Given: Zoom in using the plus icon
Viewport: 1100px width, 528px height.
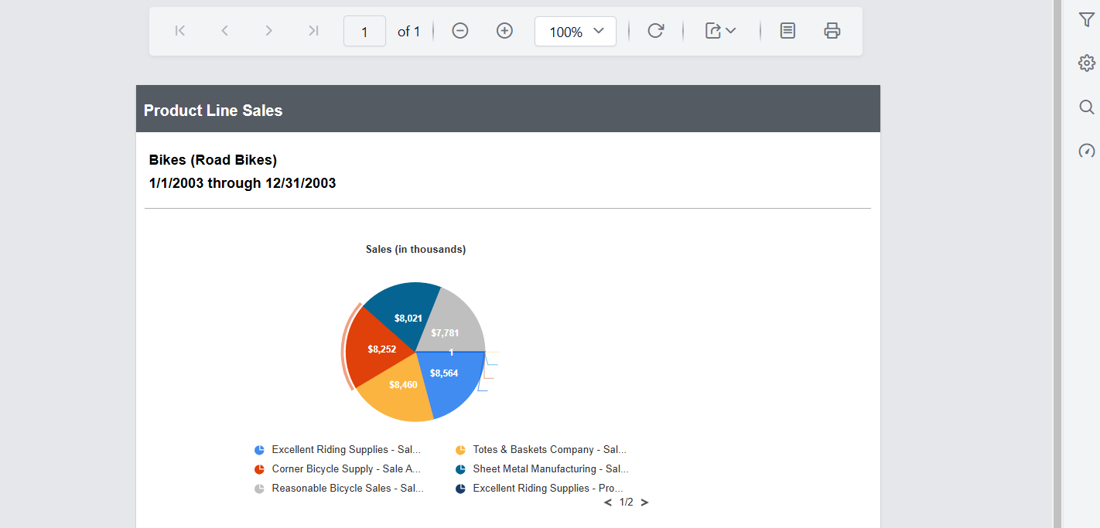Looking at the screenshot, I should [x=504, y=31].
